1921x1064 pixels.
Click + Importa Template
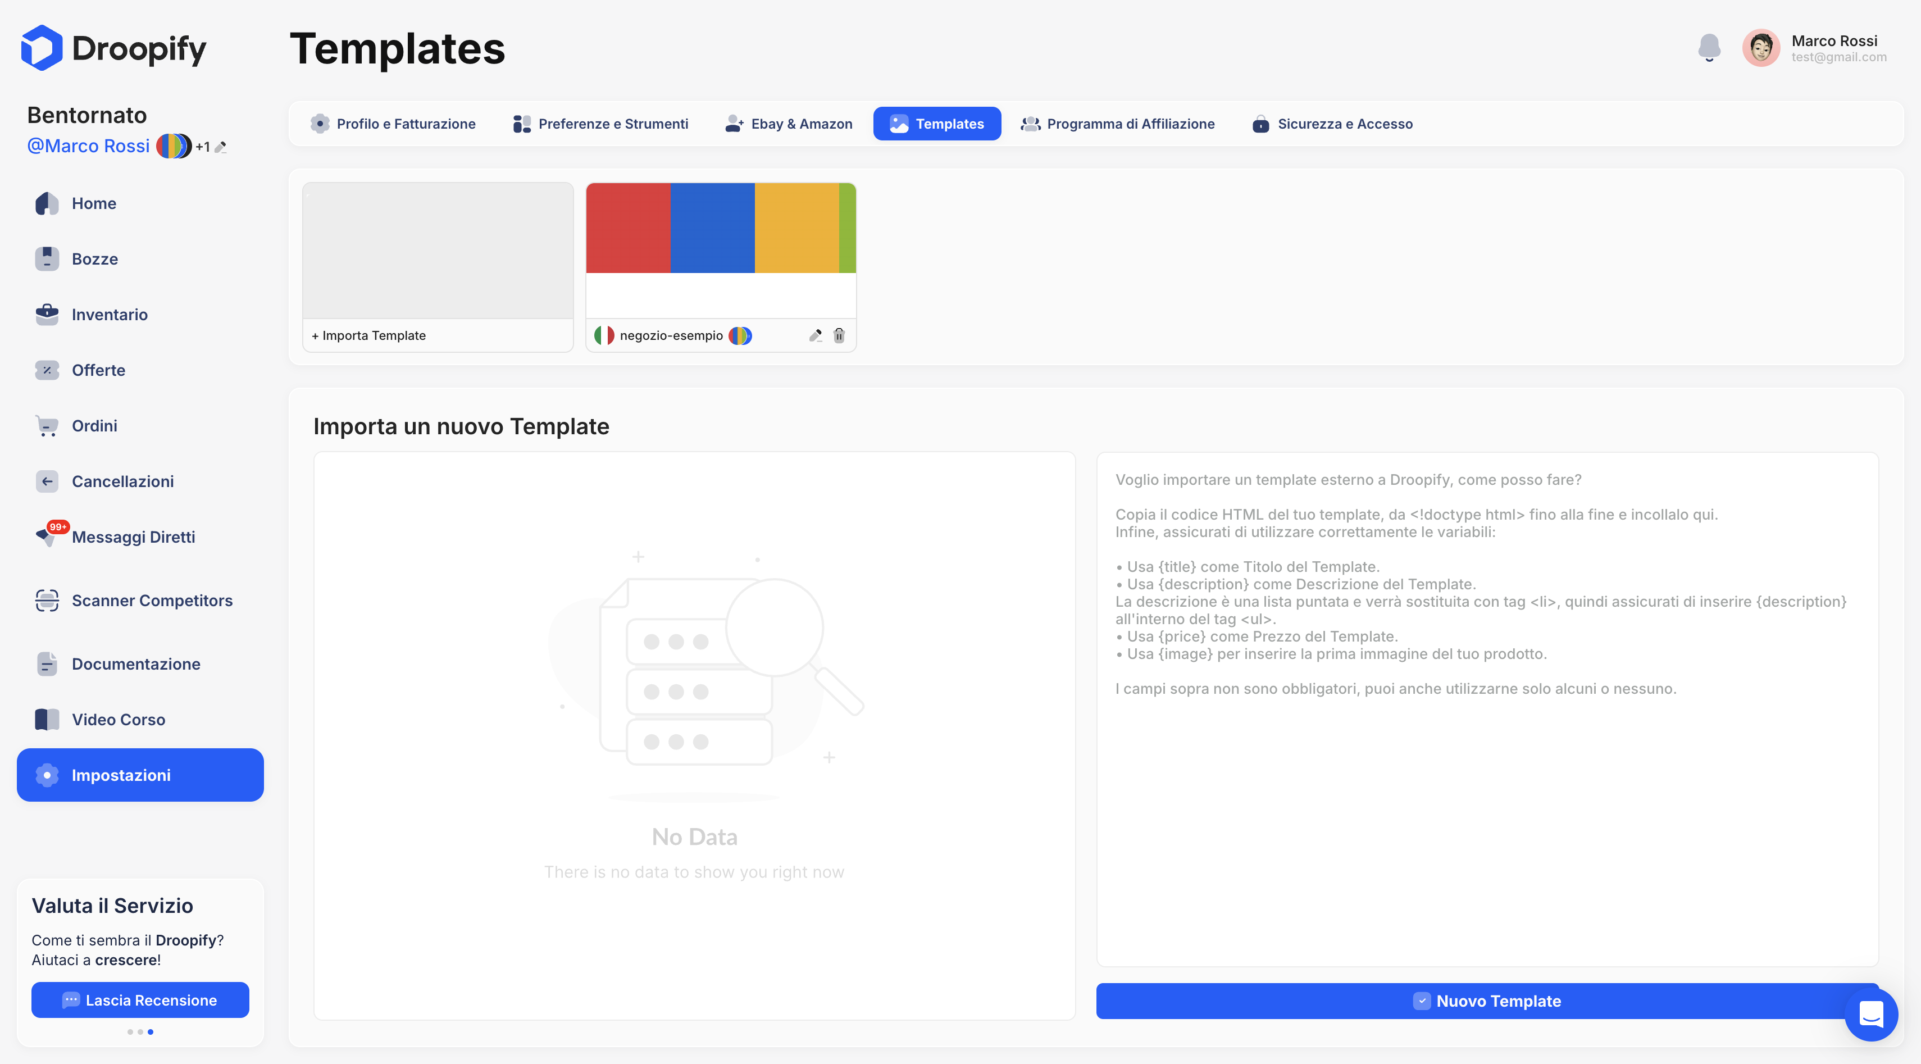click(368, 335)
